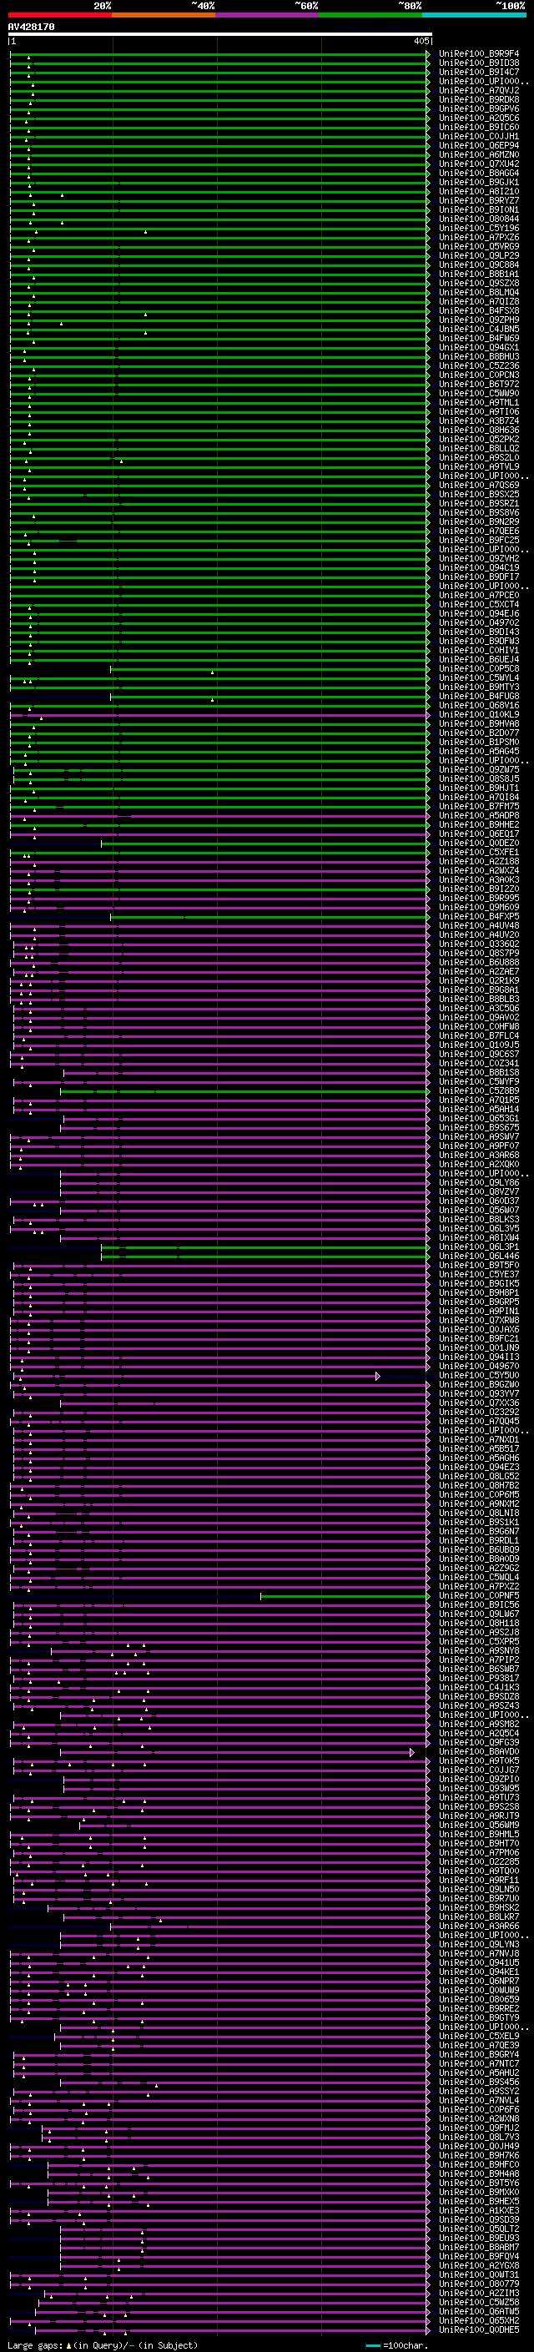Click label UniRef100_B4FUG8
The width and height of the screenshot is (534, 2352).
479,697
